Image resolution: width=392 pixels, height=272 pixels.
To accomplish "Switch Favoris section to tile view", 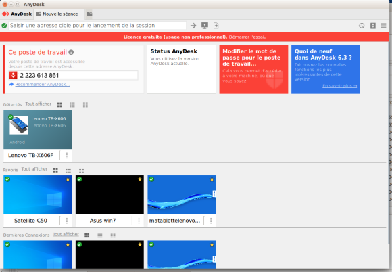I will tap(55, 170).
